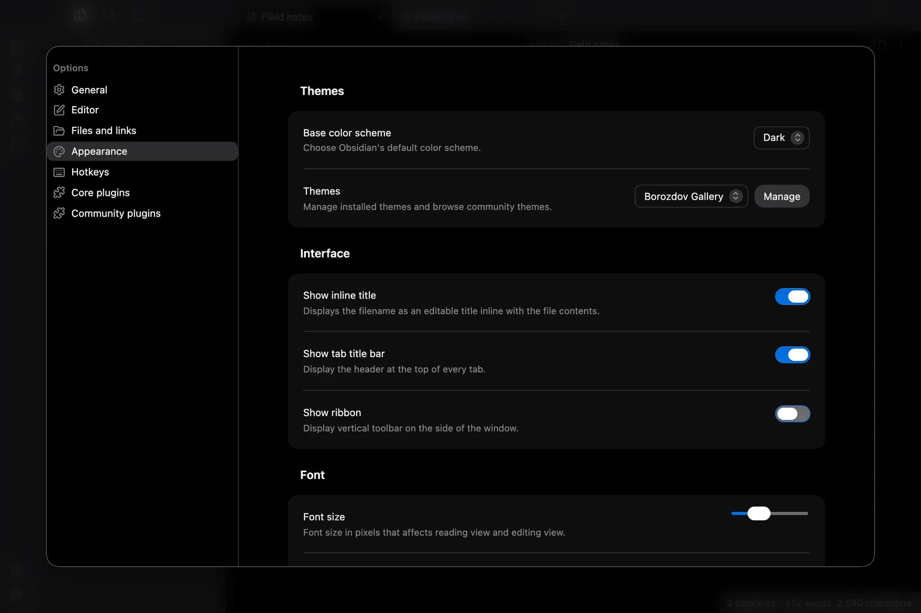Screen dimensions: 921x613
Task: Click the Files and links folder icon
Action: coord(59,131)
